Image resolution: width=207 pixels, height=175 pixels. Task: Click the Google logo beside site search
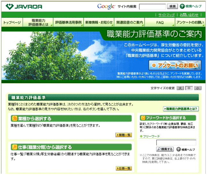tap(106, 6)
